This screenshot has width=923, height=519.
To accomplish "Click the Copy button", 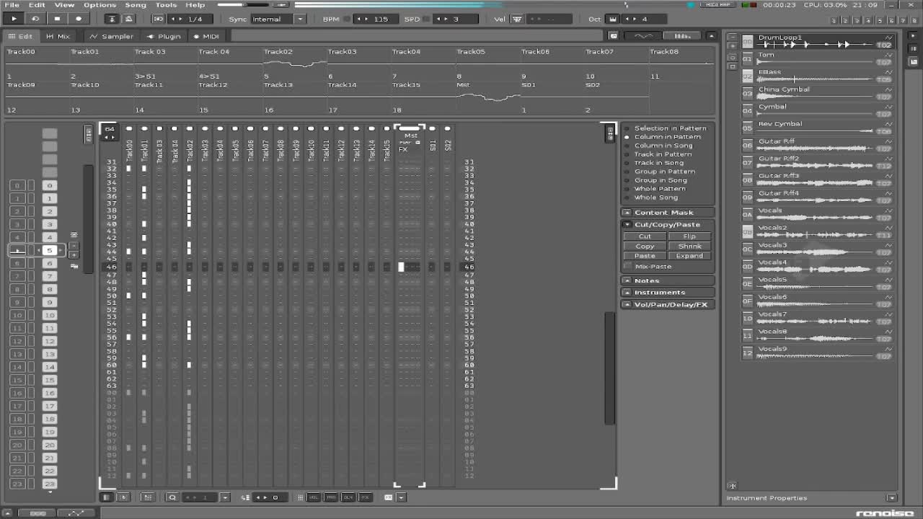I will point(645,247).
